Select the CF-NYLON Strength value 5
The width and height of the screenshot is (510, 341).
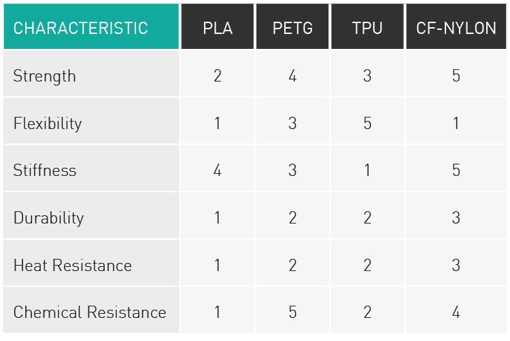[456, 75]
